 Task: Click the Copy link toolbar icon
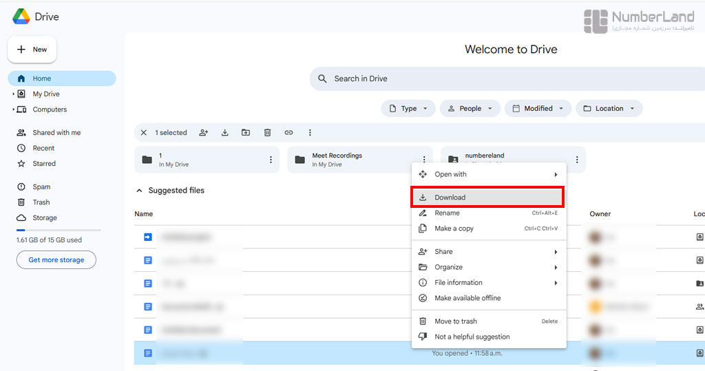[x=288, y=133]
